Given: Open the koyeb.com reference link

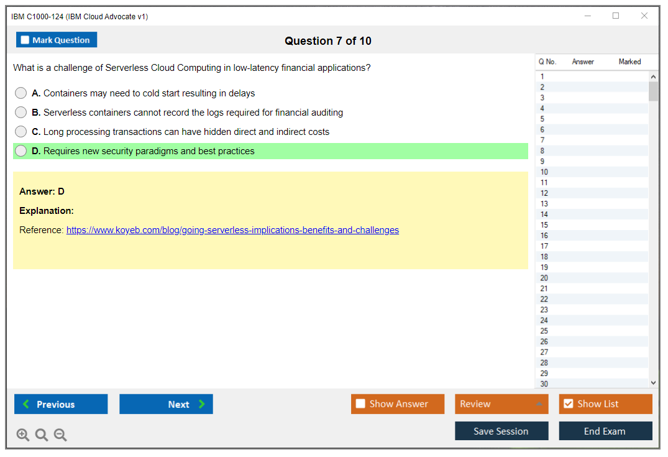Looking at the screenshot, I should coord(232,230).
